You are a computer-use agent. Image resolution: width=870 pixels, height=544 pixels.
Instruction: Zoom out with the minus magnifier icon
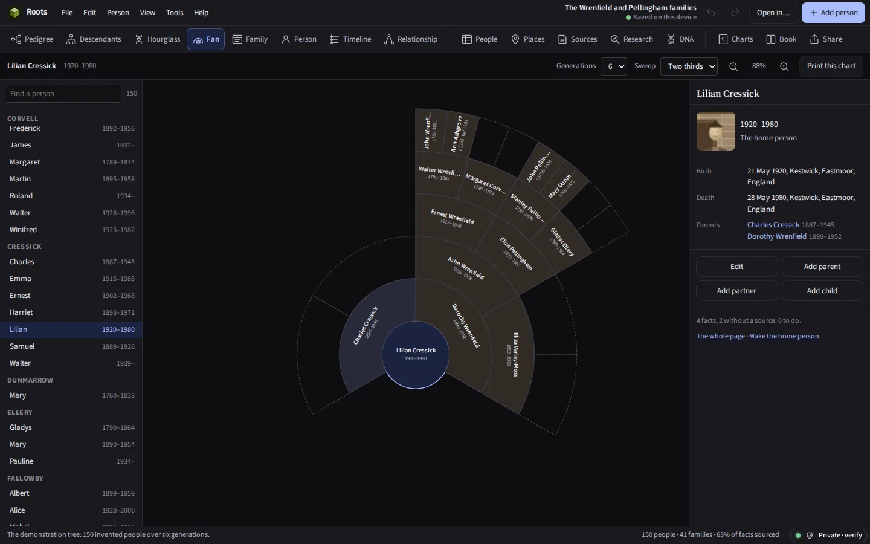(x=733, y=66)
